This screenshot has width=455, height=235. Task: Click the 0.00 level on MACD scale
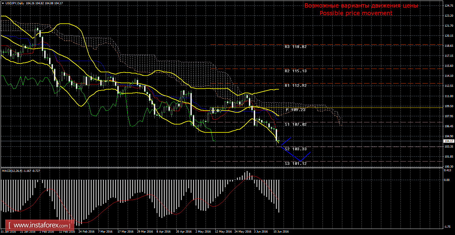point(447,180)
